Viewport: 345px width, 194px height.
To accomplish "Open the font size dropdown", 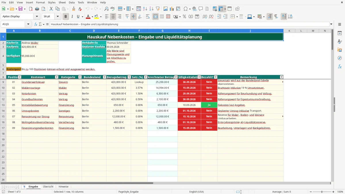I will coord(58,17).
